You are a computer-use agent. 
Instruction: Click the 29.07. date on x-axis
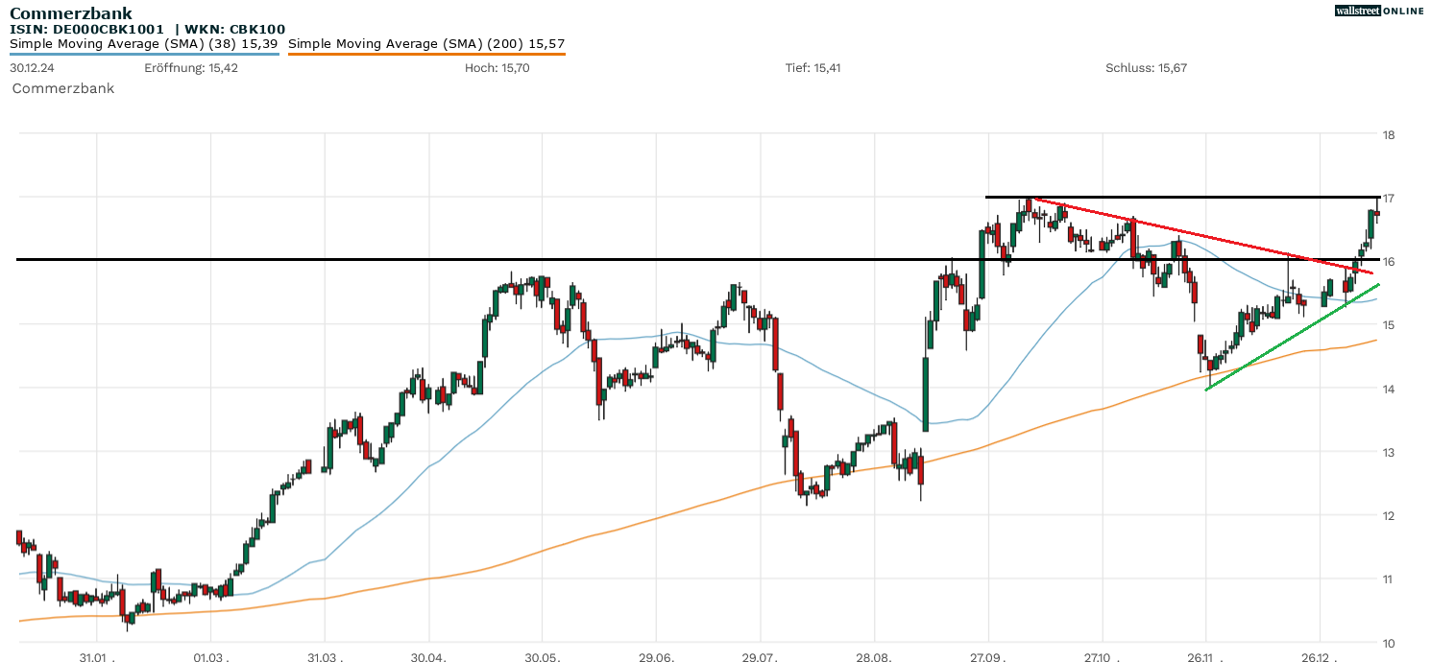tap(761, 658)
